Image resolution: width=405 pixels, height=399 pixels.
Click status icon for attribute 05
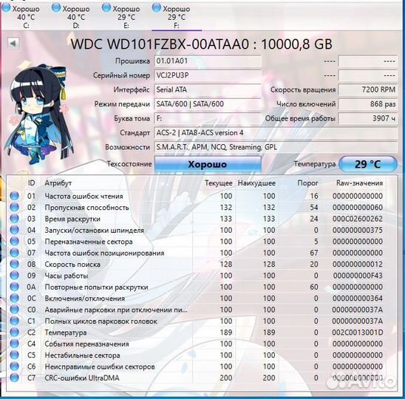pyautogui.click(x=15, y=242)
